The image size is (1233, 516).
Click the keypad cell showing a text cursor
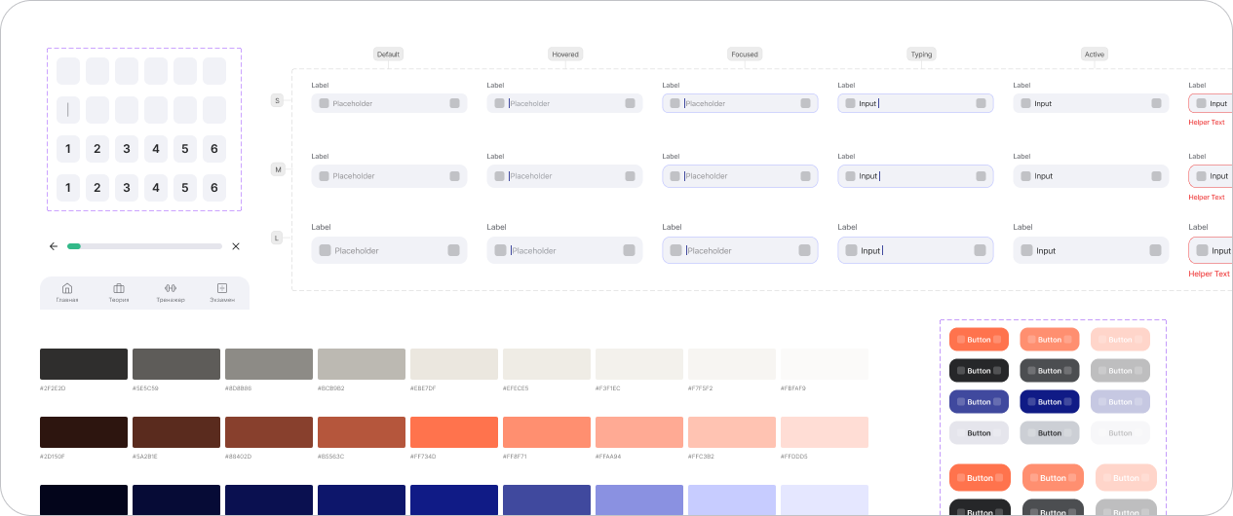(68, 110)
